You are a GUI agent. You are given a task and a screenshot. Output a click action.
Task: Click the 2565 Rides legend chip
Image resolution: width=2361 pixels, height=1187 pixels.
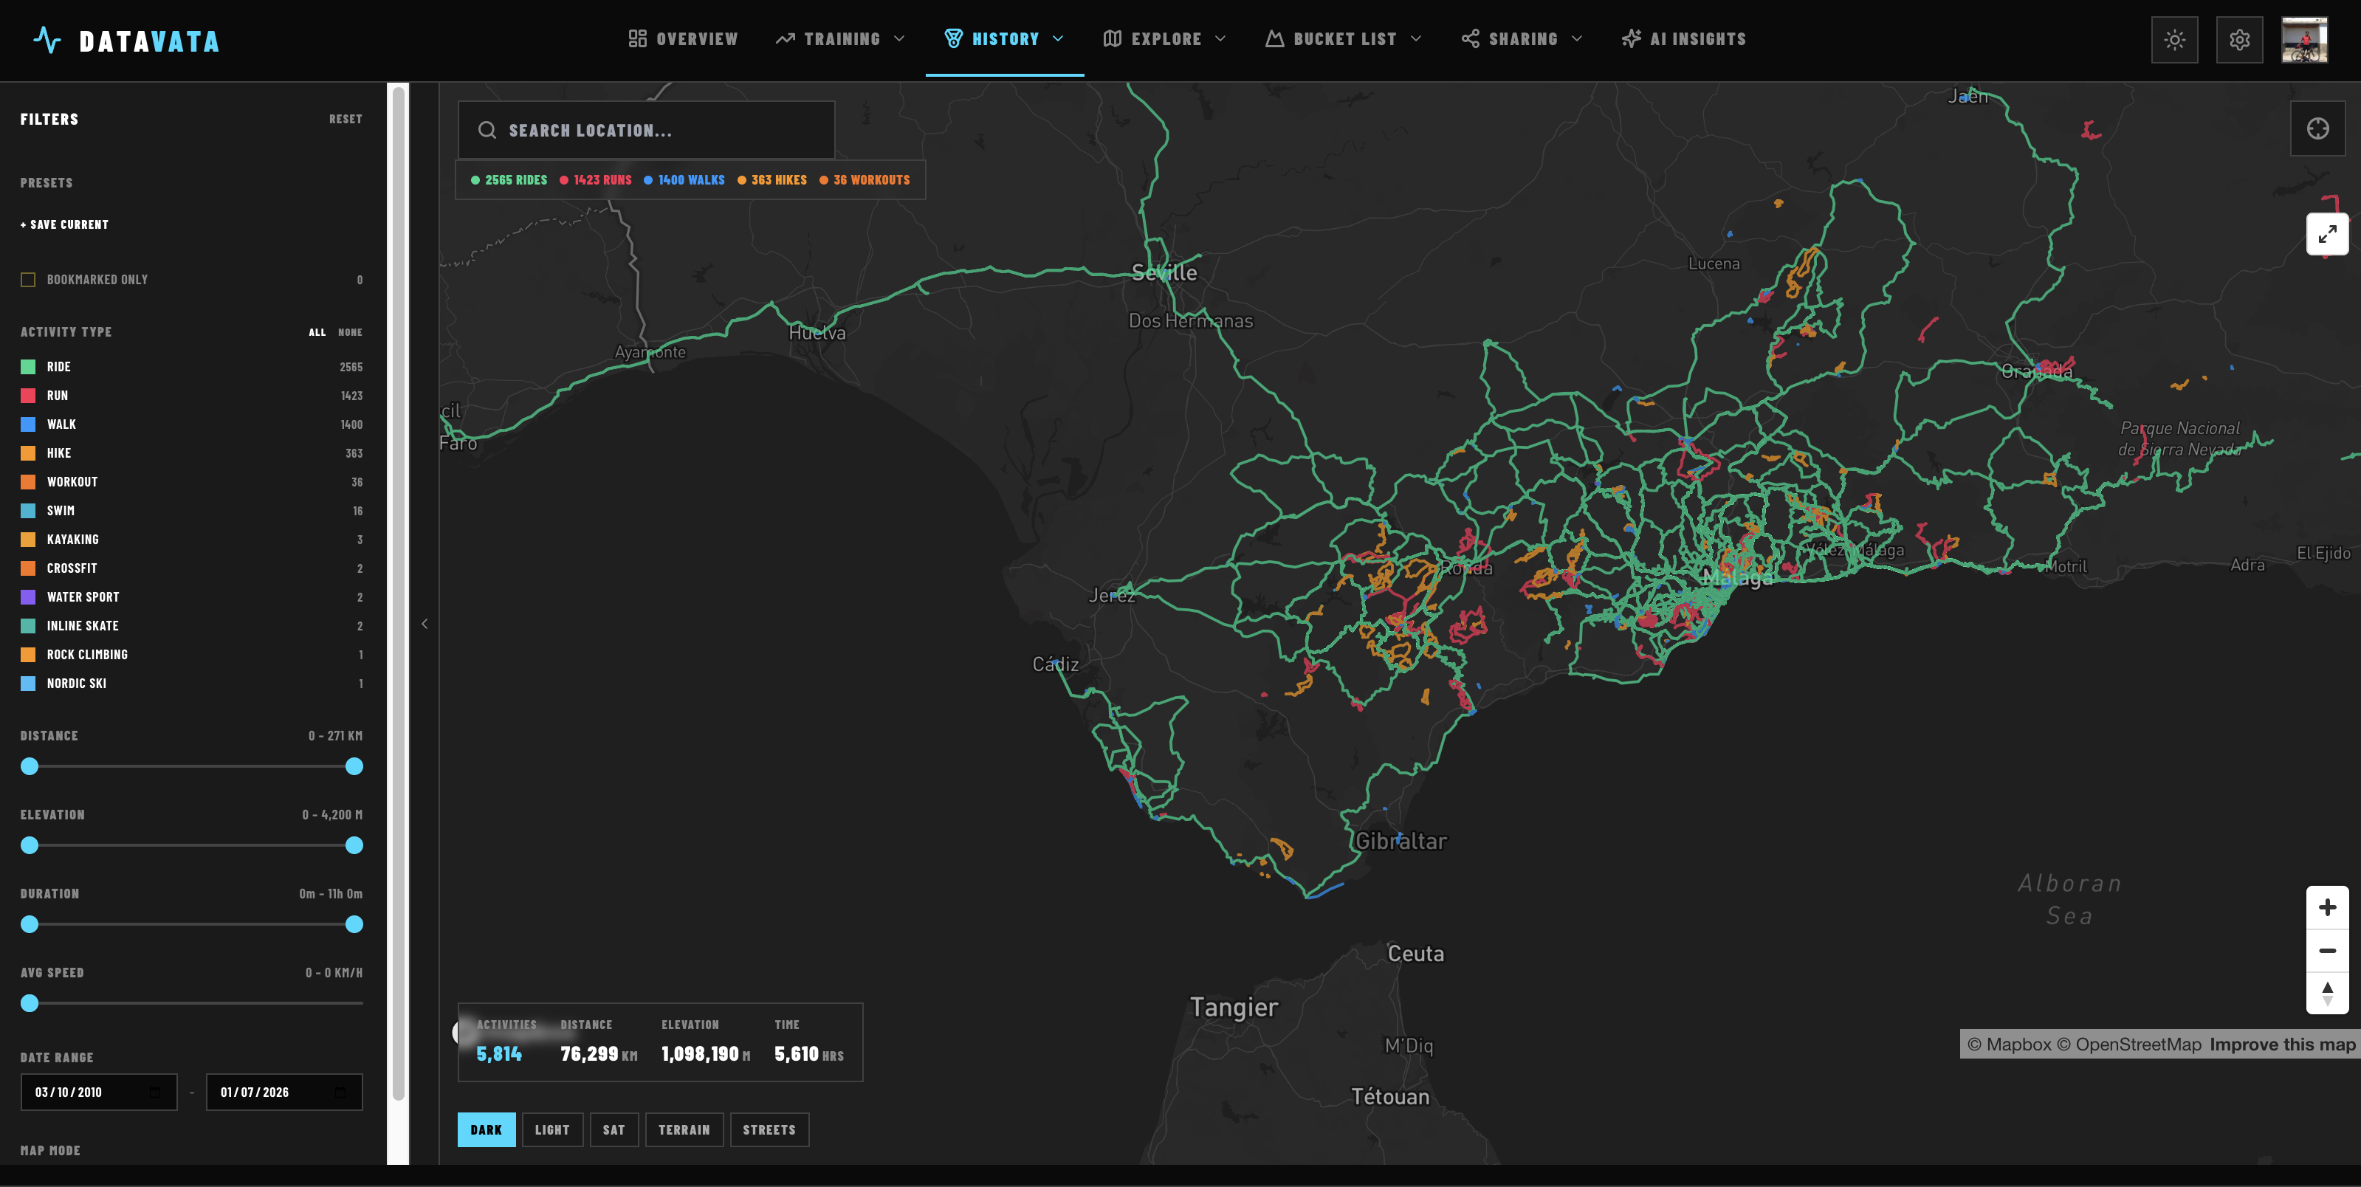(x=509, y=179)
